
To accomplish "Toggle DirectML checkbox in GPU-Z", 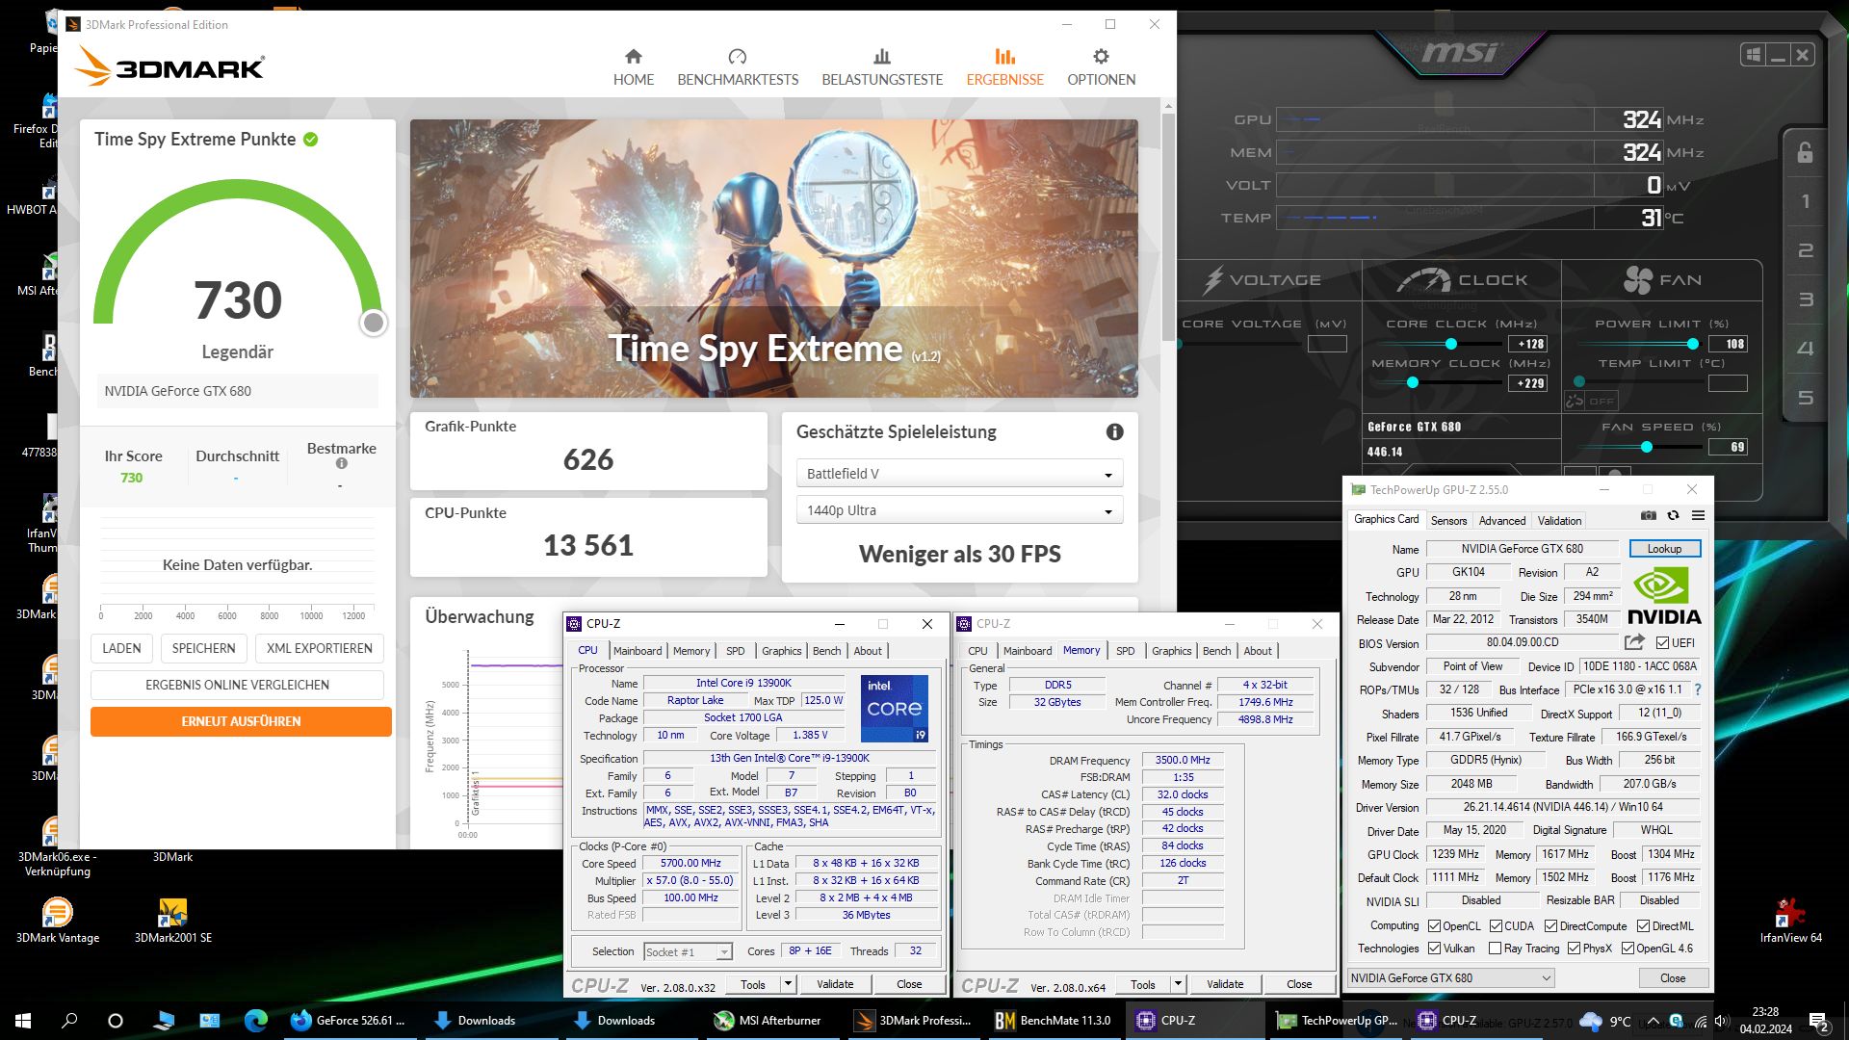I will coord(1643,926).
